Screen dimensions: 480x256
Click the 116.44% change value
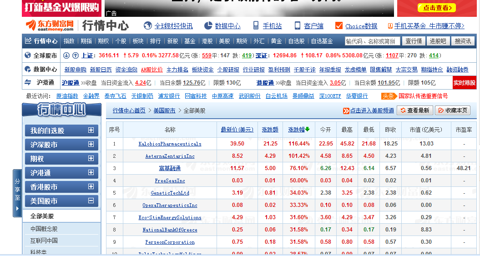299,143
